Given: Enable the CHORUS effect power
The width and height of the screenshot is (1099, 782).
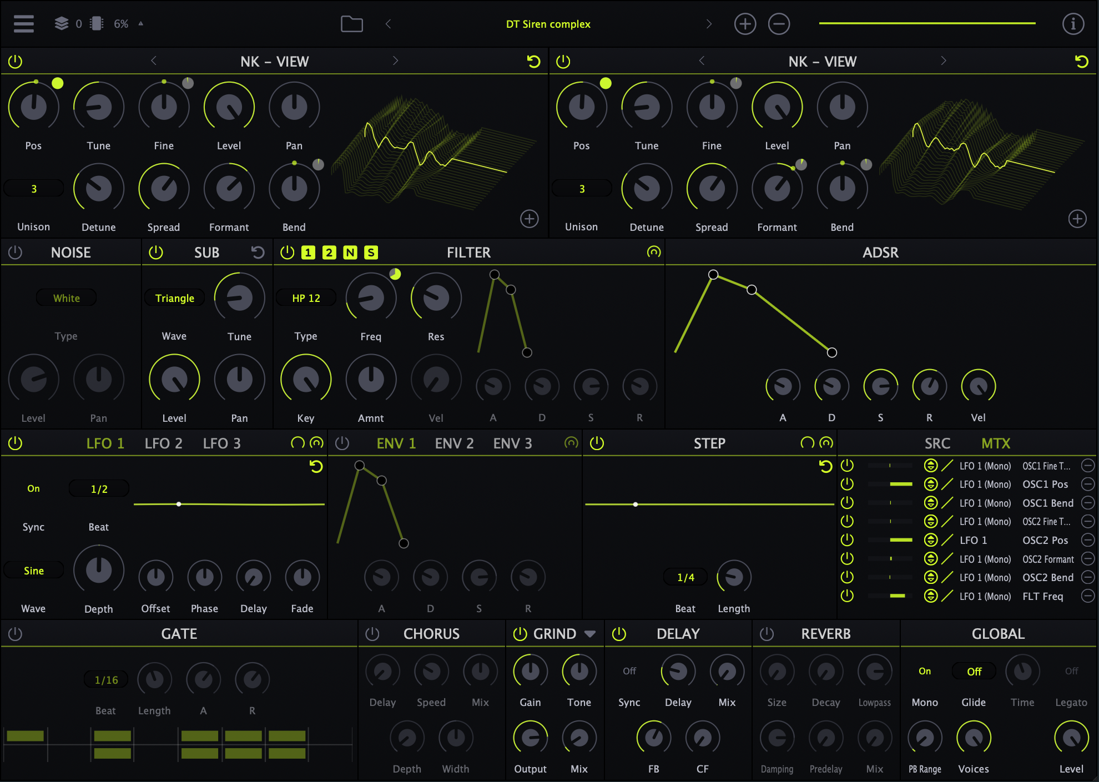Looking at the screenshot, I should [x=372, y=634].
